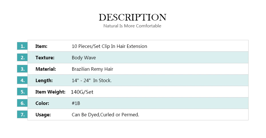Click the Texture: label
The height and width of the screenshot is (138, 266).
[x=45, y=58]
